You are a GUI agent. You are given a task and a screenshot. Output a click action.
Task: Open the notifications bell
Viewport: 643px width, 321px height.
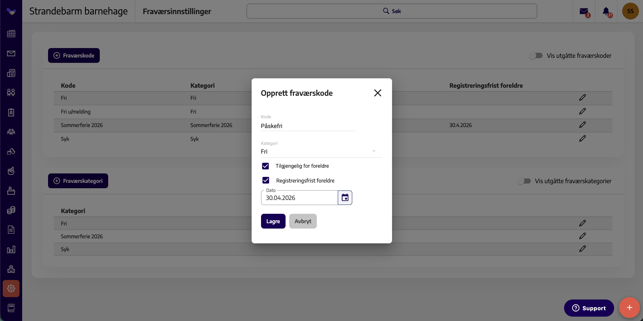click(x=606, y=12)
